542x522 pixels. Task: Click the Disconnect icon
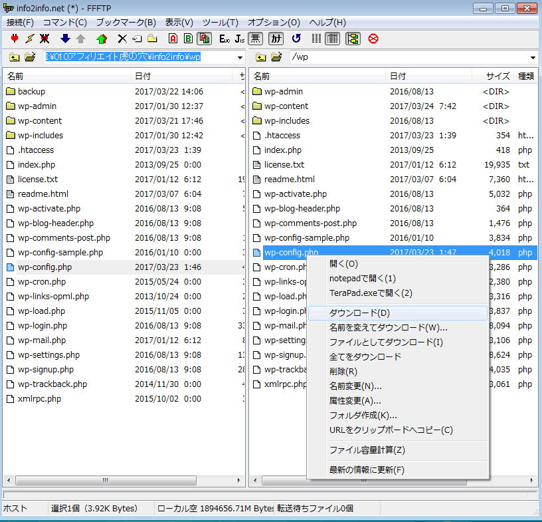45,39
